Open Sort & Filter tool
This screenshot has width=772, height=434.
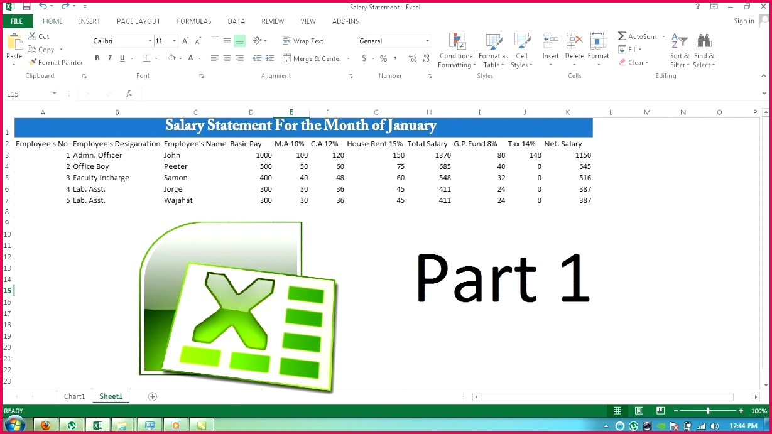(679, 50)
